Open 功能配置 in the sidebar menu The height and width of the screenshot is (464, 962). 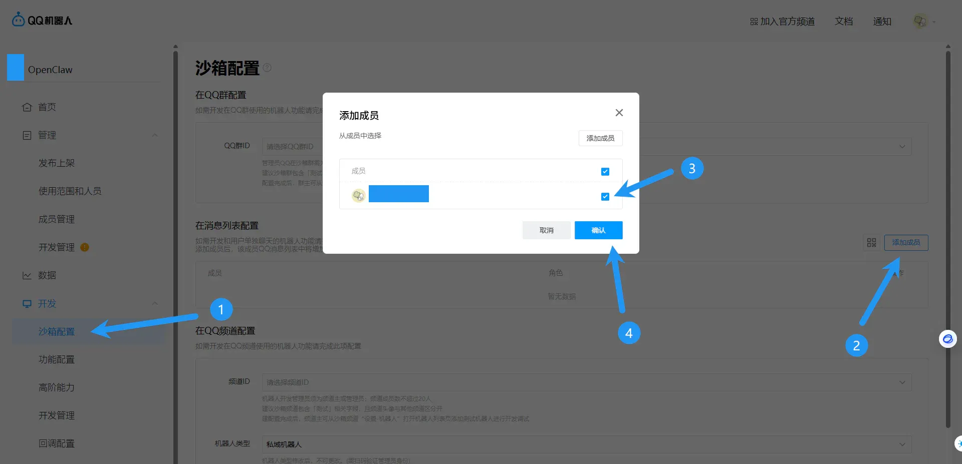click(57, 359)
